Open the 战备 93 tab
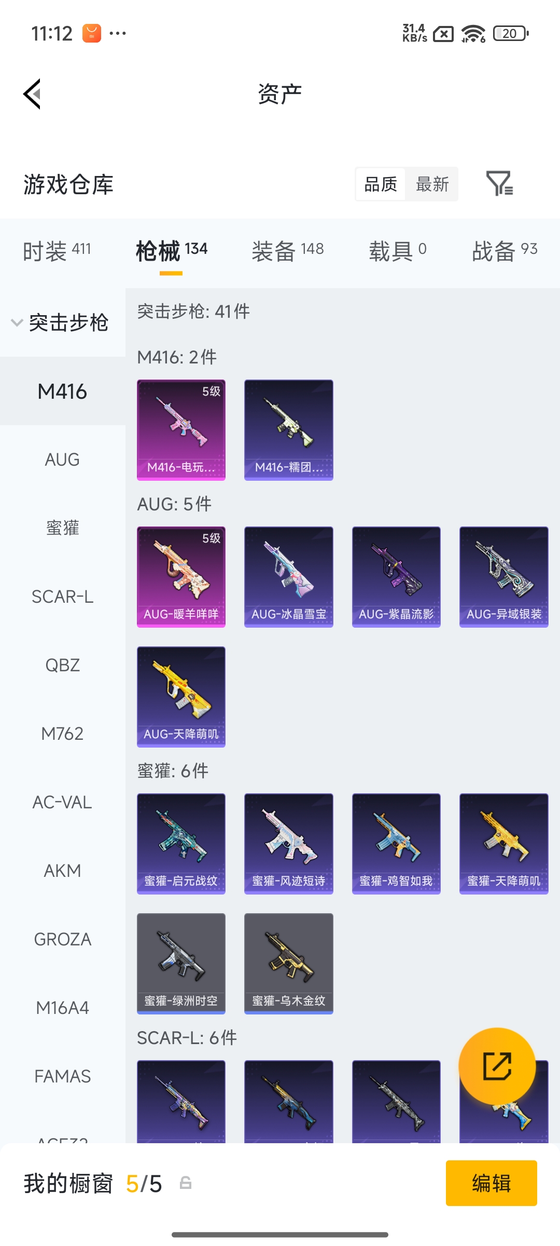Image resolution: width=560 pixels, height=1246 pixels. tap(505, 251)
